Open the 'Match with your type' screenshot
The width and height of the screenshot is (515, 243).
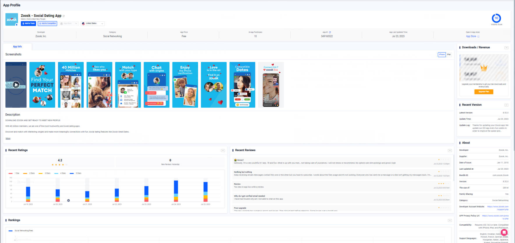tap(128, 85)
